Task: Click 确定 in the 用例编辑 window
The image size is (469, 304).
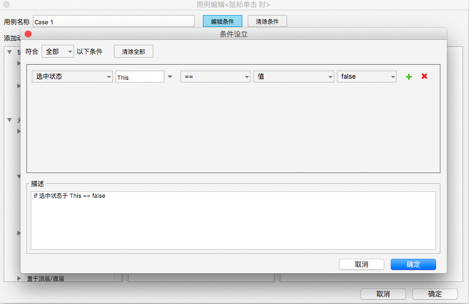Action: [x=434, y=294]
